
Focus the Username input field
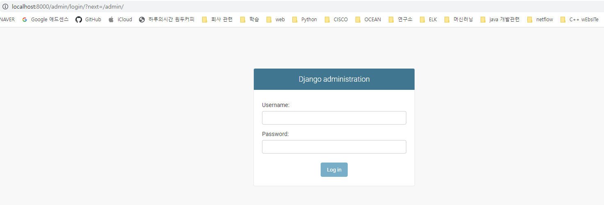tap(334, 118)
